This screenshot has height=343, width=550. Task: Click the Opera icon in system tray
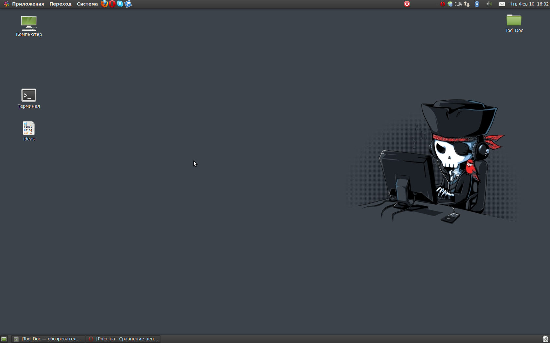pos(442,4)
